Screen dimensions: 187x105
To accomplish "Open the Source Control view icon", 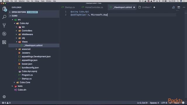I will (4, 25).
